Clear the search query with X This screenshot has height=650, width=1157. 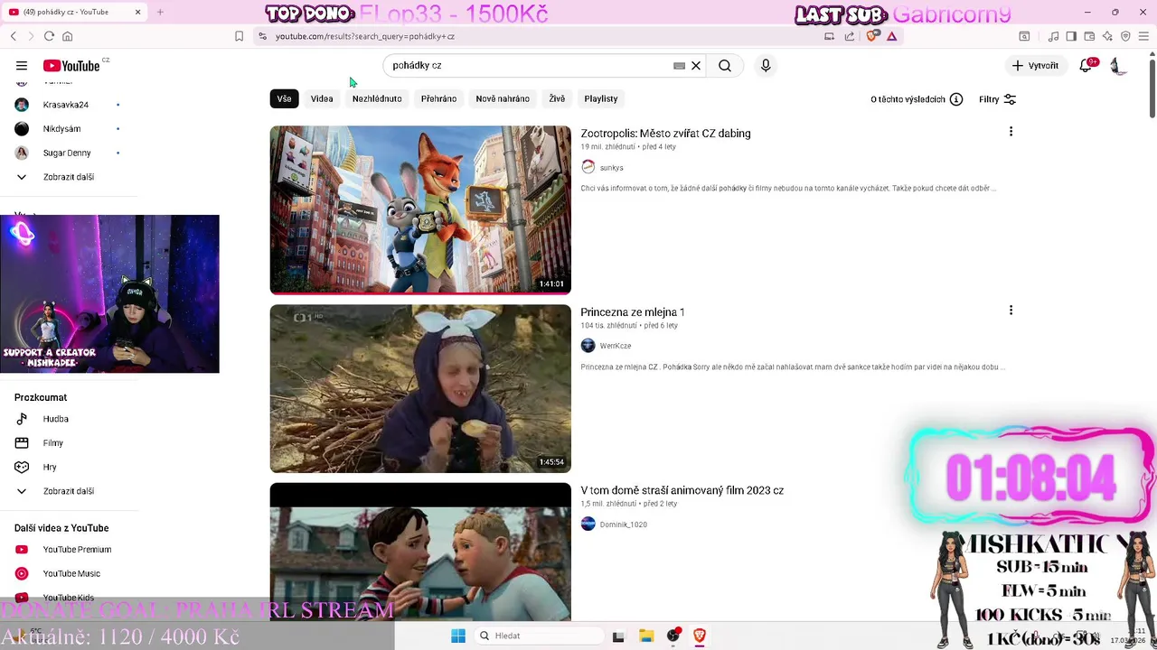pyautogui.click(x=696, y=66)
